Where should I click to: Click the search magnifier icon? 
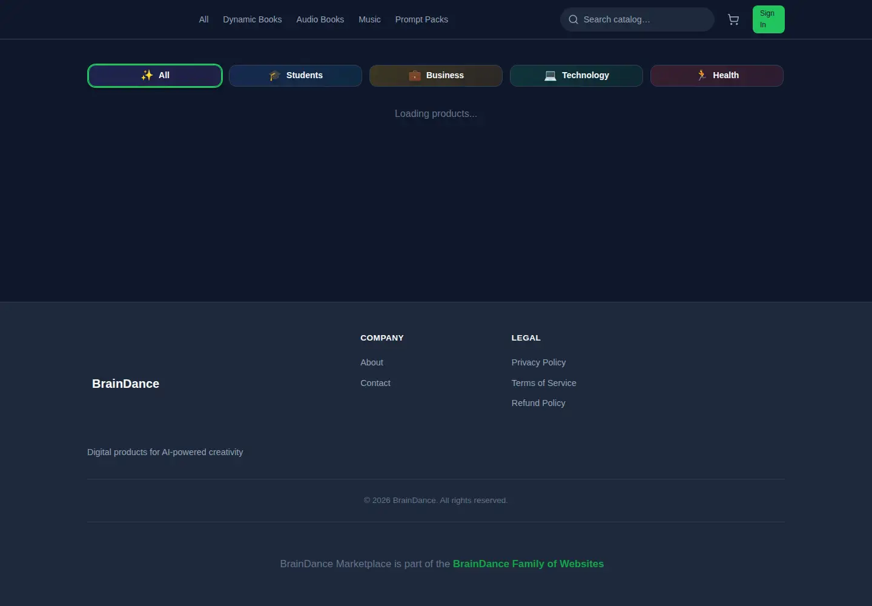[573, 19]
